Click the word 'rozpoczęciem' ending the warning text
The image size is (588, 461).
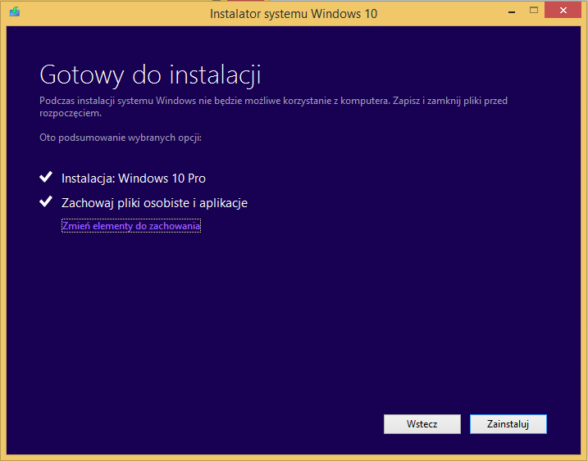71,114
